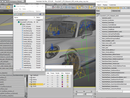Open the Workspace: Default dropdown
This screenshot has height=98, width=130.
[x=17, y=1]
